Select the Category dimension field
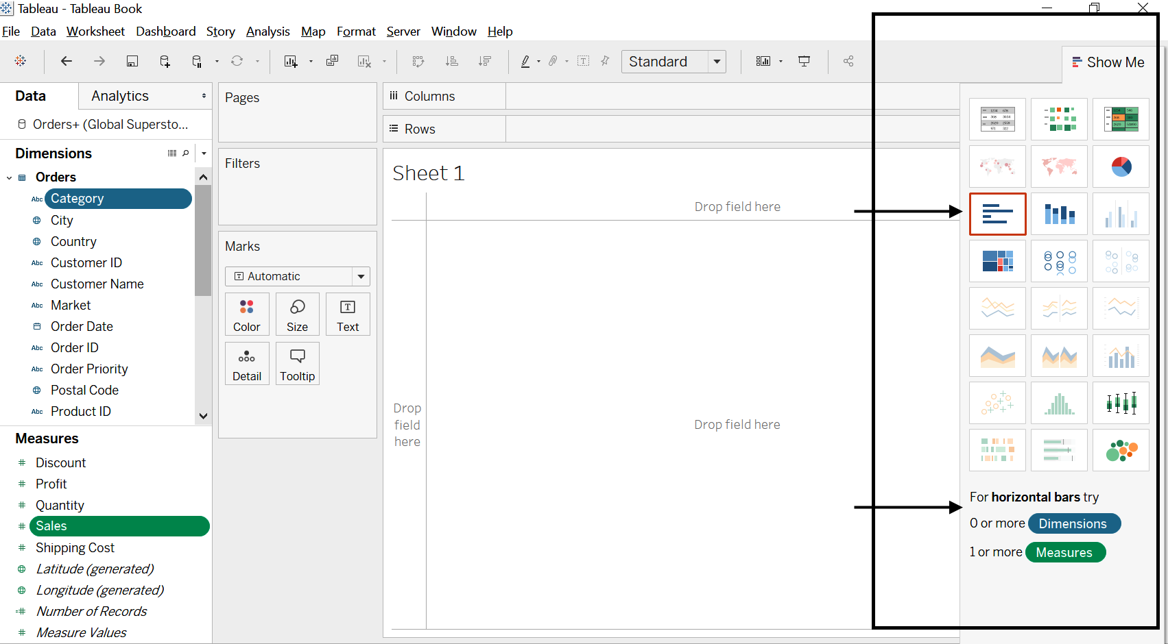The width and height of the screenshot is (1168, 644). [x=118, y=199]
